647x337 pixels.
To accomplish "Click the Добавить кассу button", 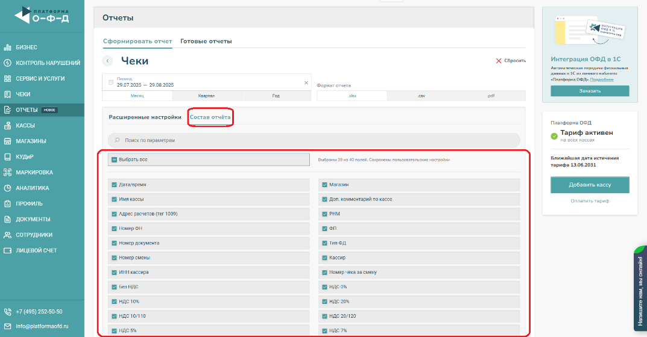I will [589, 185].
